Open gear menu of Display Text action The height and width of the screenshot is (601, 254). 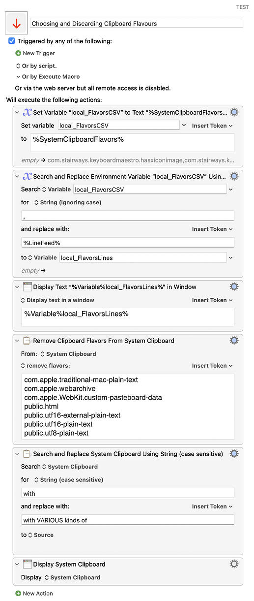pos(234,286)
